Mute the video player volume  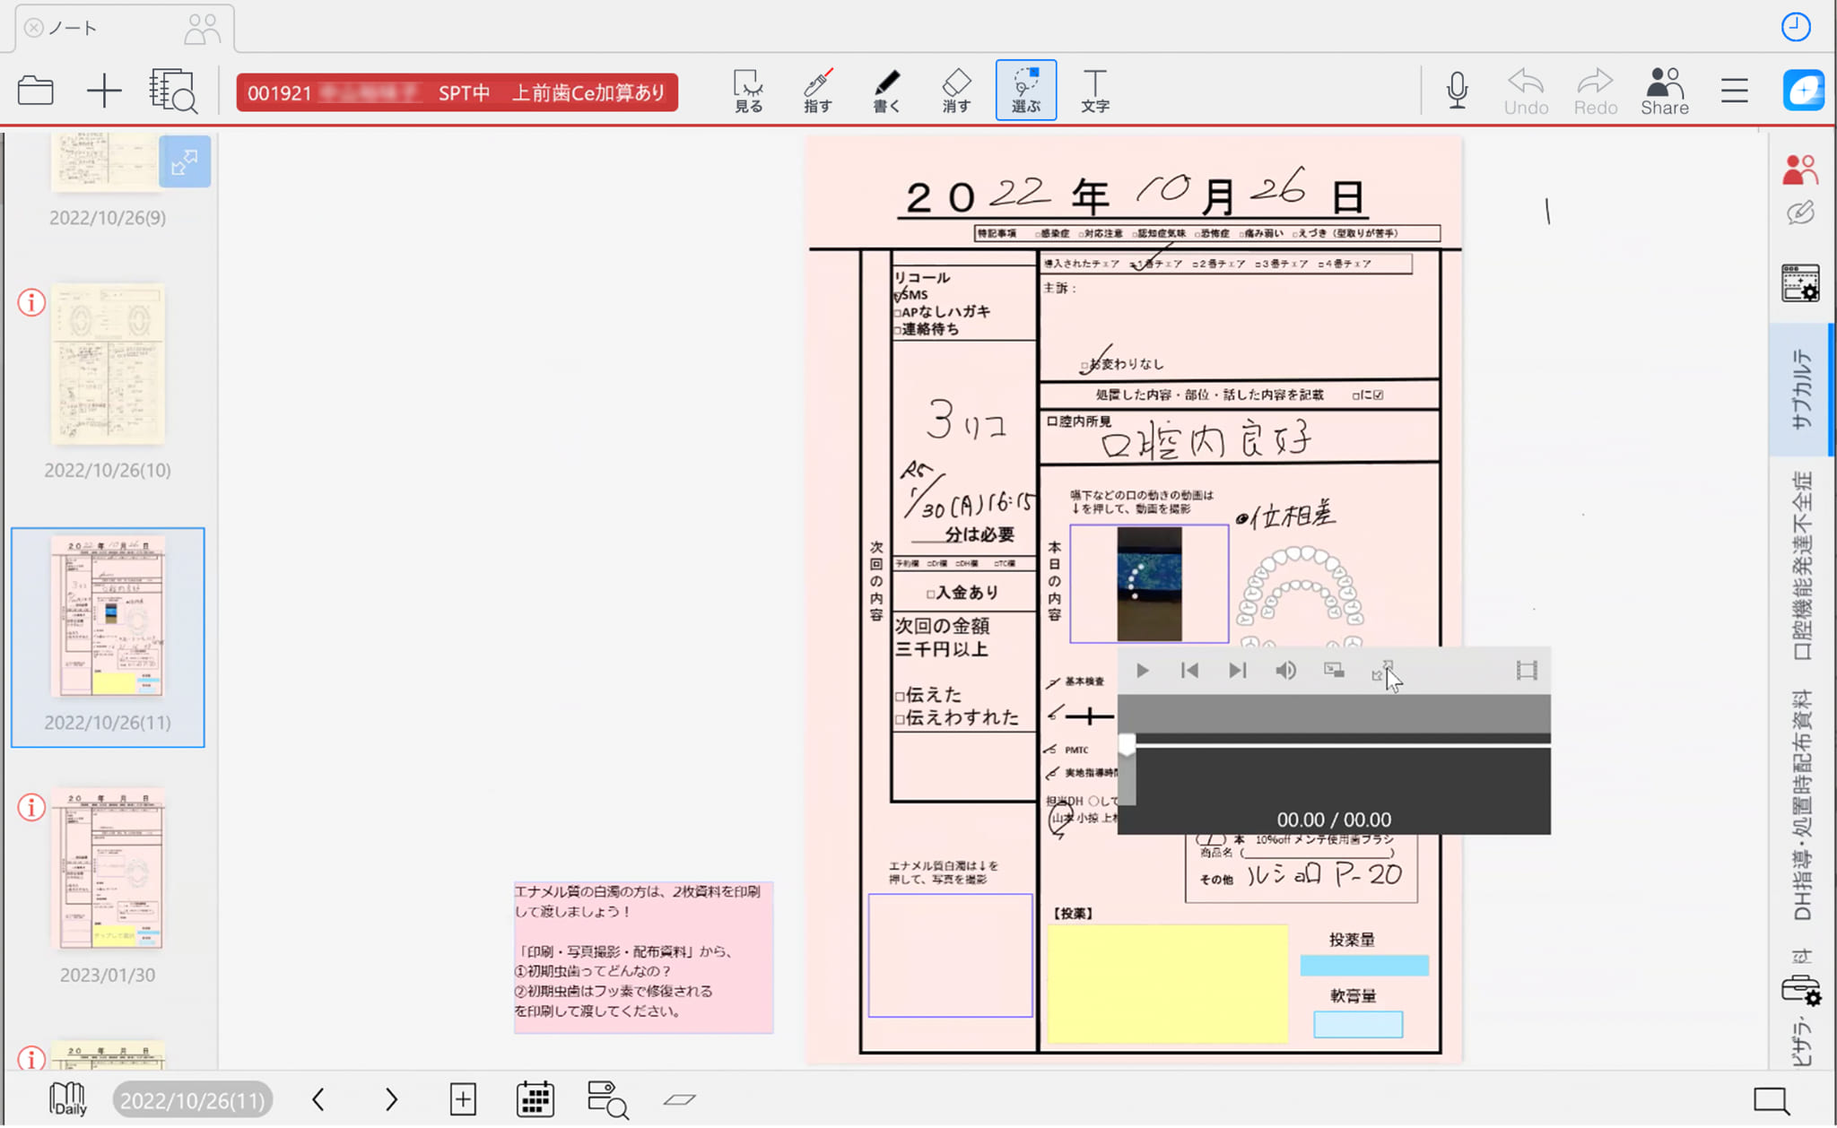pyautogui.click(x=1285, y=671)
